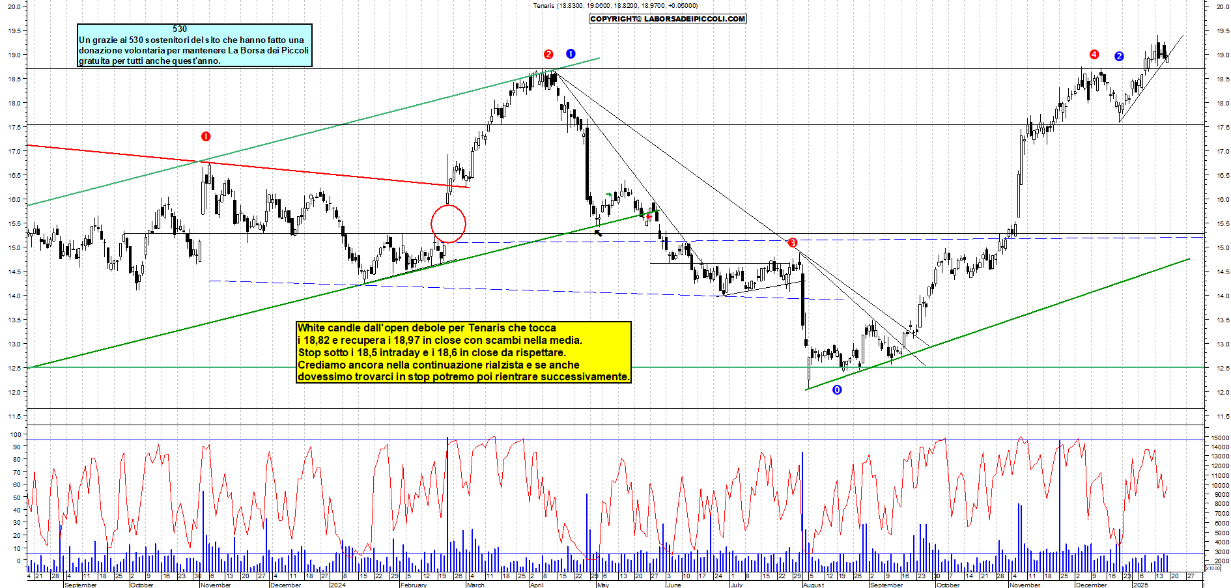Click the April label on the time axis

click(x=537, y=585)
